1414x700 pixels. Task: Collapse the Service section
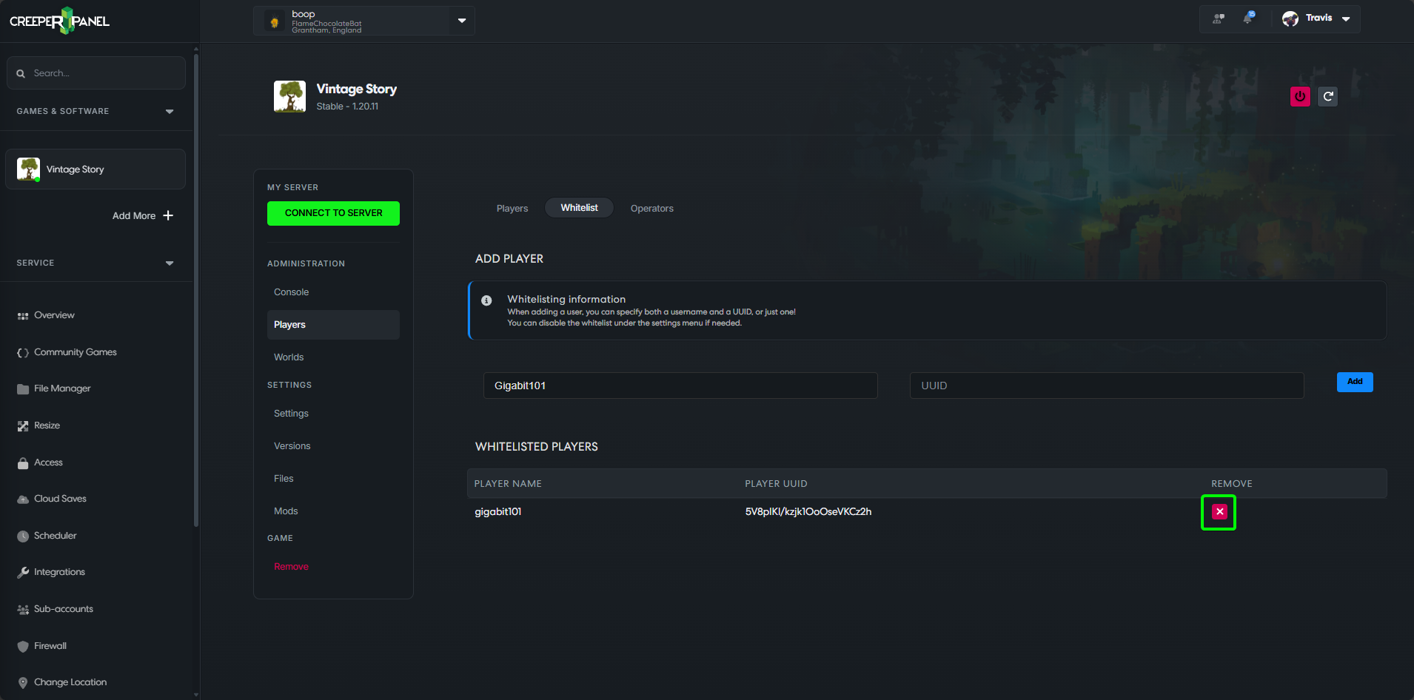coord(170,263)
